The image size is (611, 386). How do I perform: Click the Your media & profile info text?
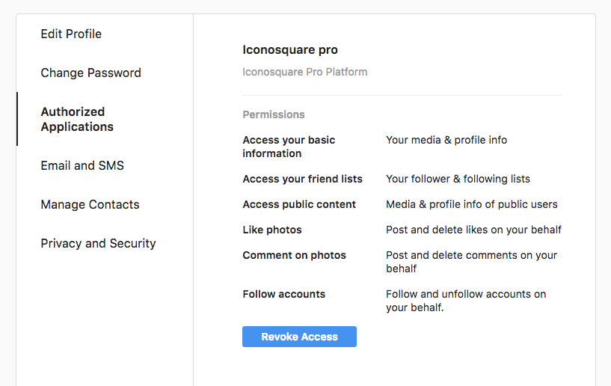[x=446, y=140]
